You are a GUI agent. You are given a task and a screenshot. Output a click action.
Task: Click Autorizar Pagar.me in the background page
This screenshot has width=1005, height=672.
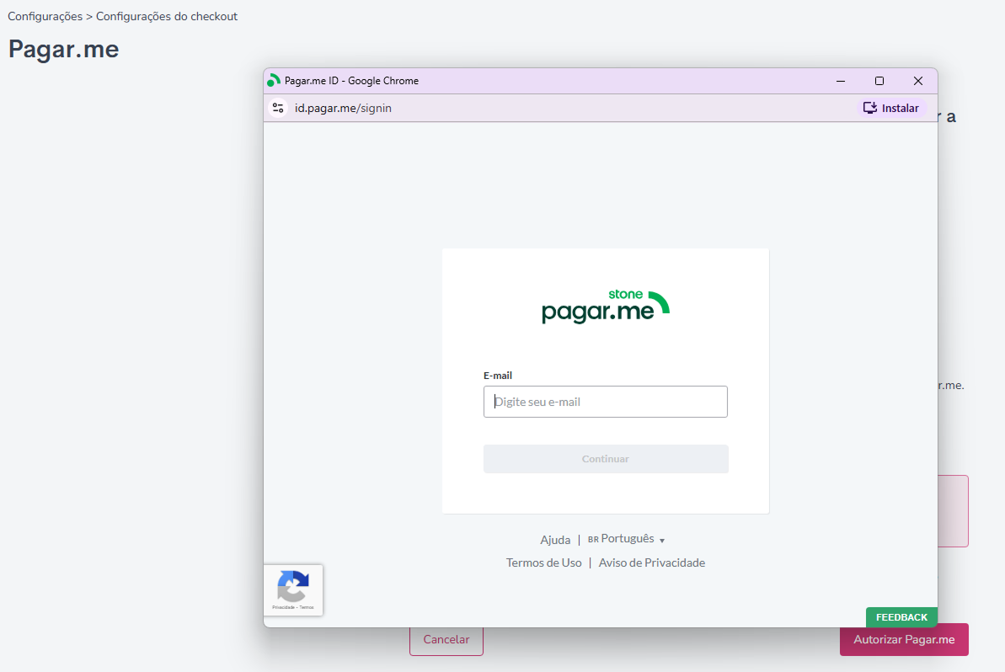click(x=904, y=639)
